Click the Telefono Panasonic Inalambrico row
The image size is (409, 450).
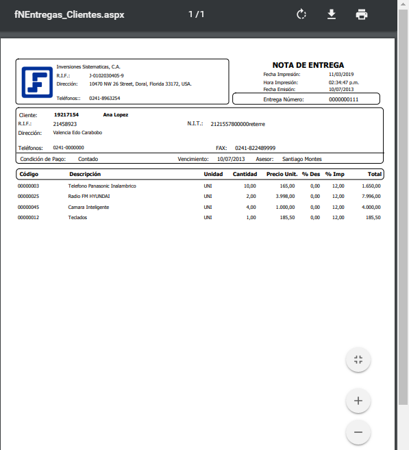pyautogui.click(x=199, y=186)
